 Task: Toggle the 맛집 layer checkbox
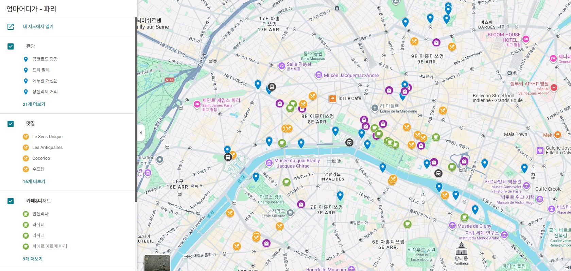[11, 124]
